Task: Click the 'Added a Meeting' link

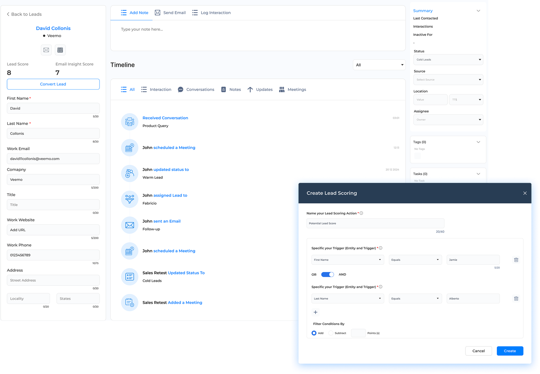Action: pyautogui.click(x=185, y=303)
